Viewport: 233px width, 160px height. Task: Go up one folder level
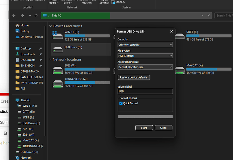[36, 16]
